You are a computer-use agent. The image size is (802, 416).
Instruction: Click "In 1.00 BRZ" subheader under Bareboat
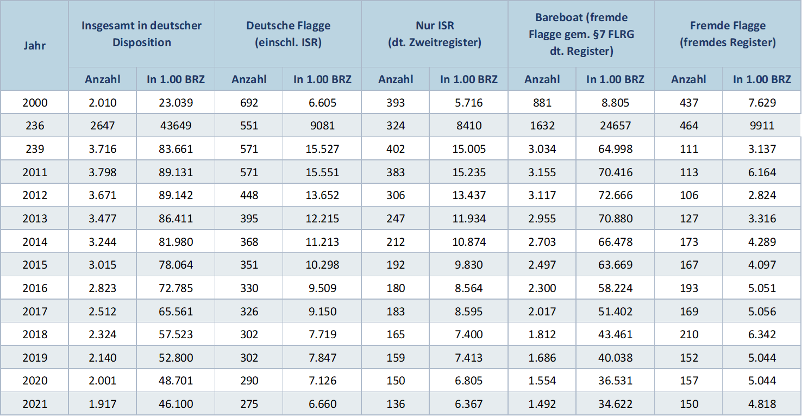click(x=616, y=79)
